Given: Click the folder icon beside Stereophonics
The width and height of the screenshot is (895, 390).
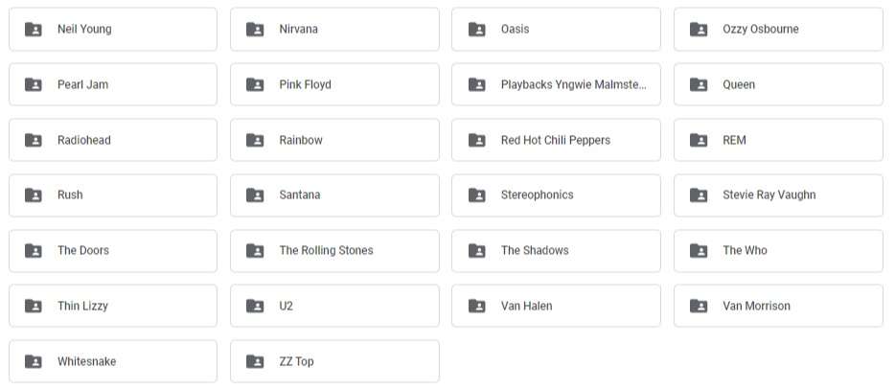Looking at the screenshot, I should 477,195.
